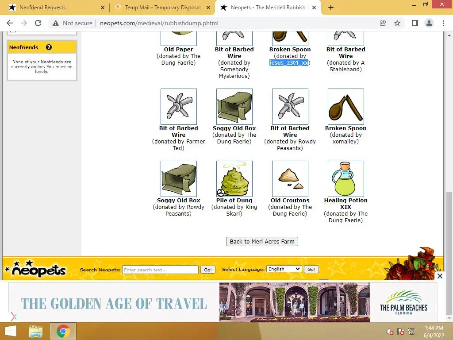Close the Temp Mail tab

click(x=208, y=8)
